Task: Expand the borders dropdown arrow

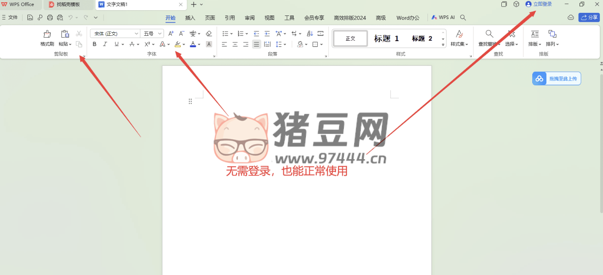Action: (321, 44)
